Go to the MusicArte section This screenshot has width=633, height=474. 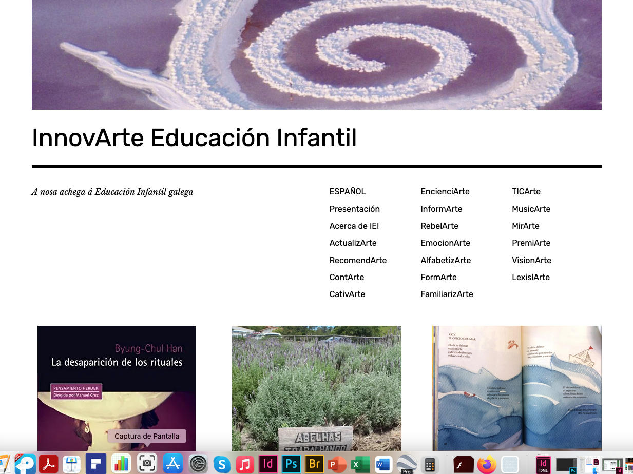click(x=531, y=209)
